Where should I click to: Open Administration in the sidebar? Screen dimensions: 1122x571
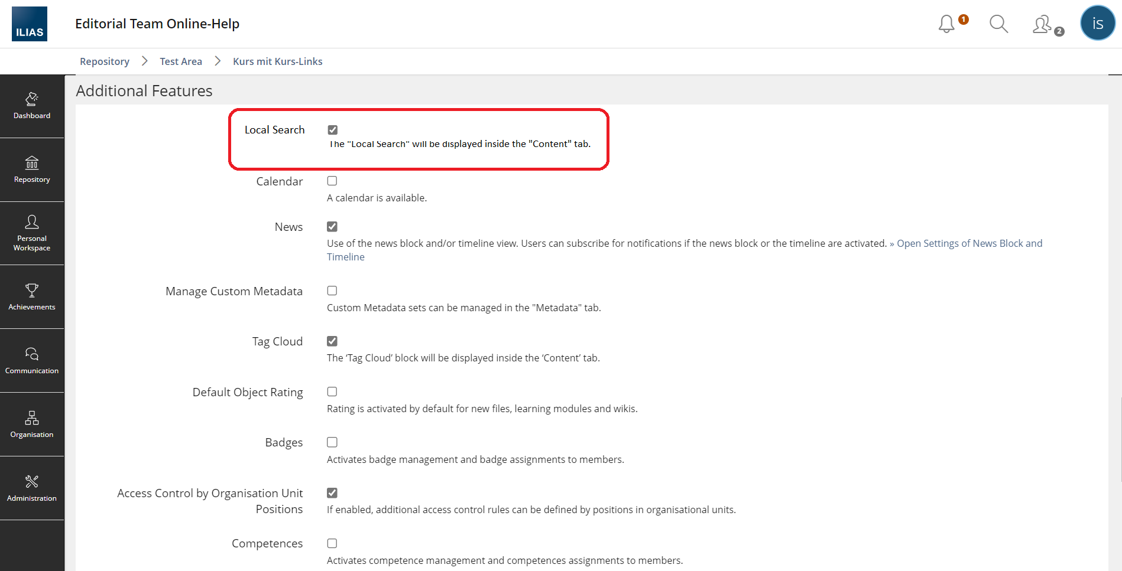click(x=32, y=488)
